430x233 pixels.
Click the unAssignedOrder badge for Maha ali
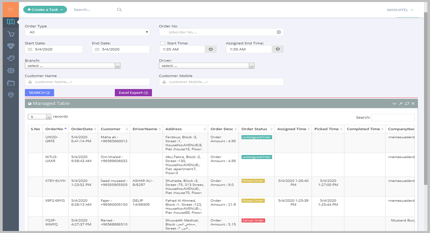coord(257,137)
